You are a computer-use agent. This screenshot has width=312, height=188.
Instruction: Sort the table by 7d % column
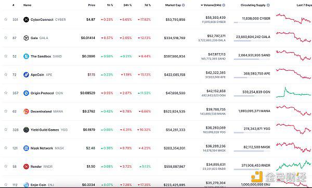point(148,5)
